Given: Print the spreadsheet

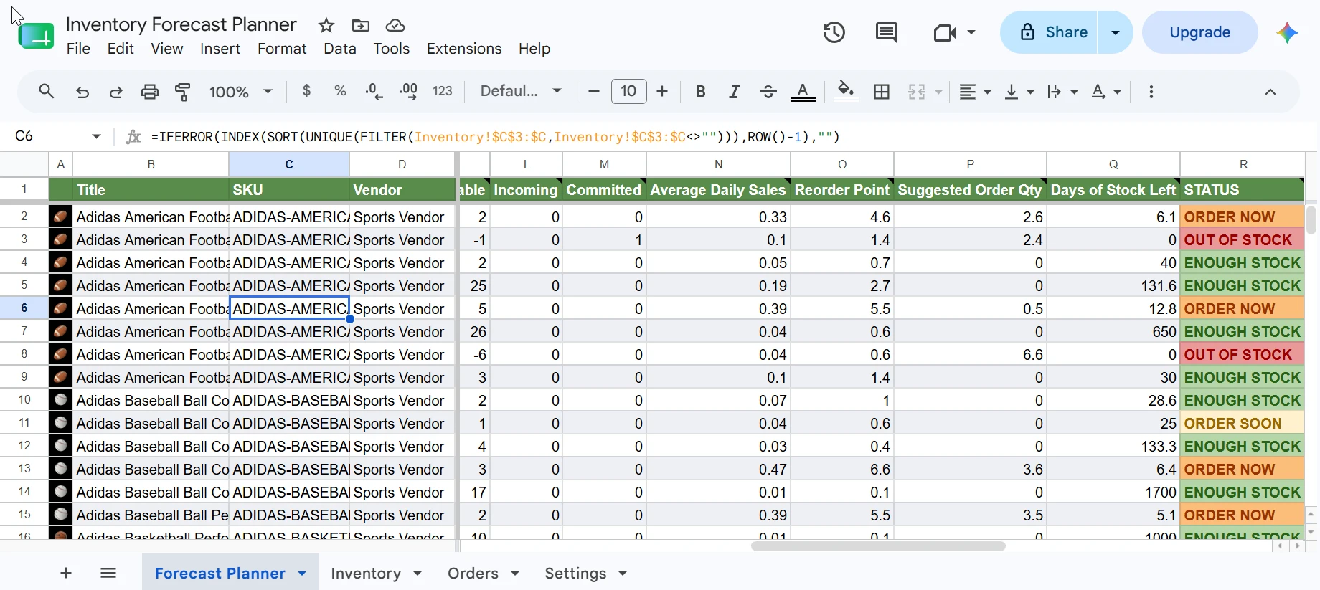Looking at the screenshot, I should tap(149, 92).
